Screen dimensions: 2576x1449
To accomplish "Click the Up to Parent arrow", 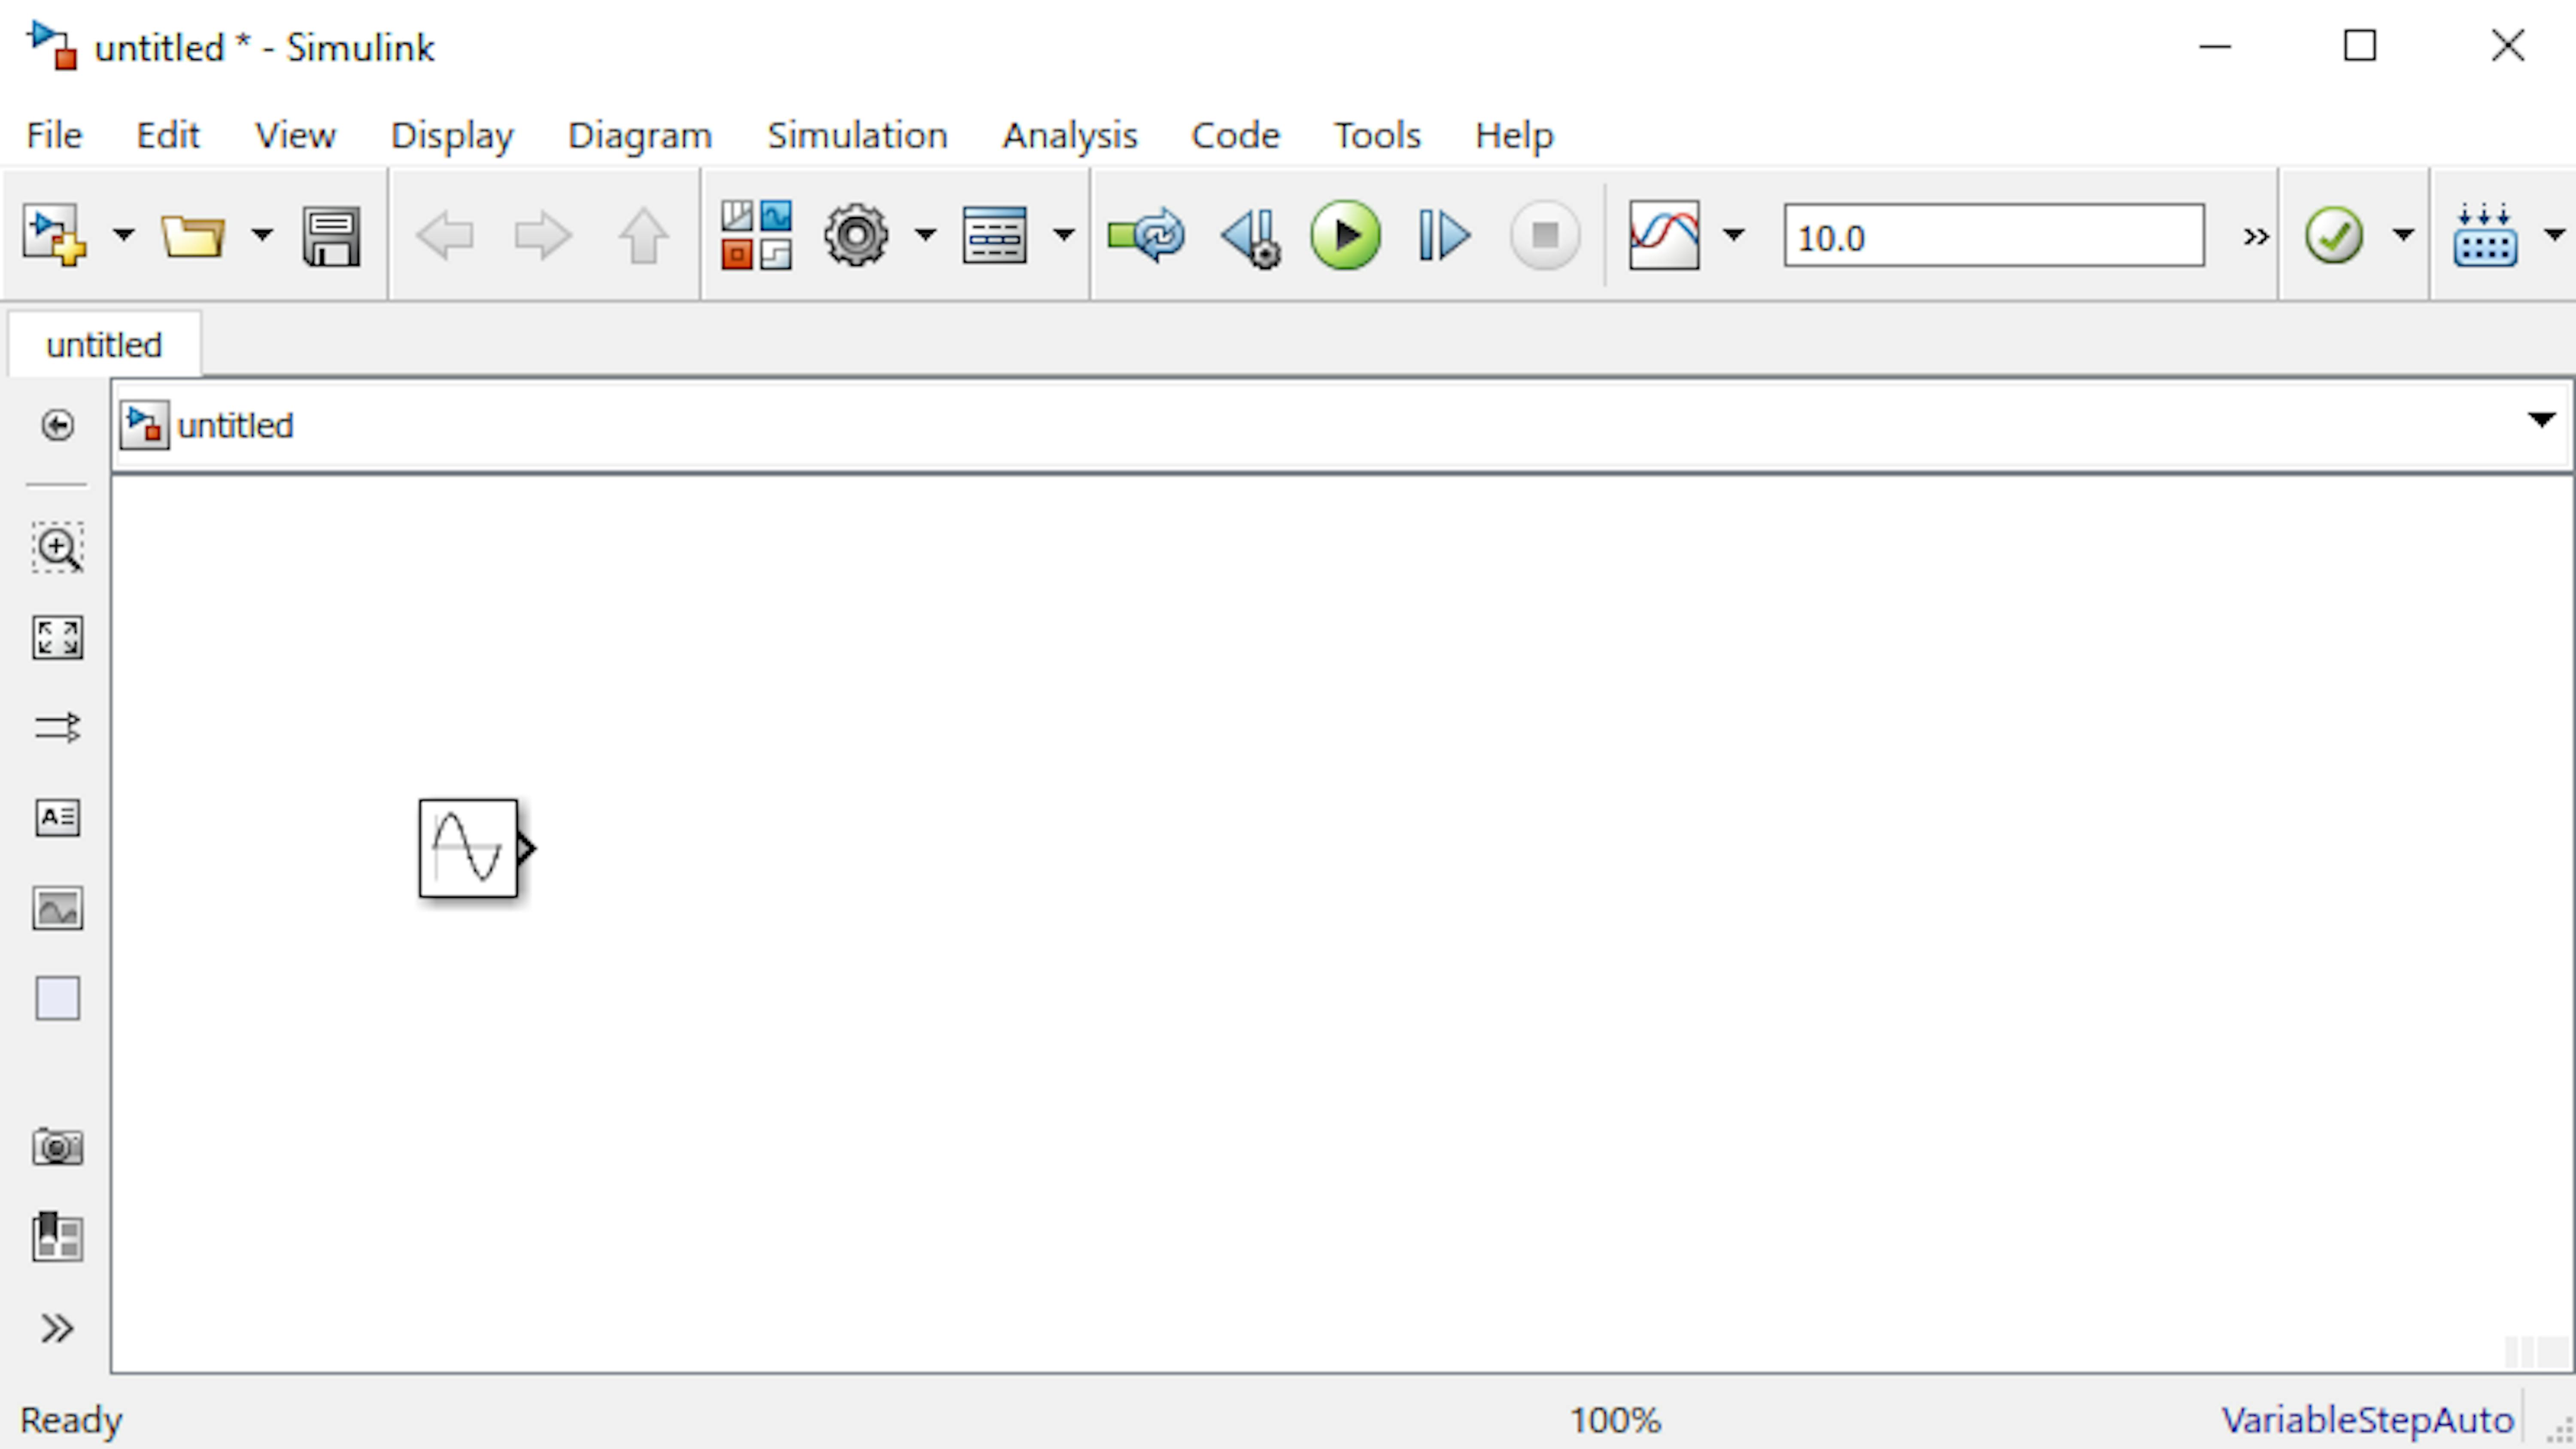I will (x=643, y=236).
